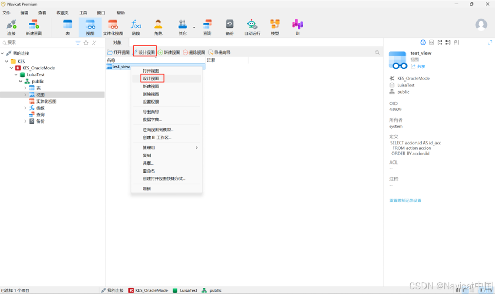The height and width of the screenshot is (294, 495).
Task: Show DDL panel icon
Action: pos(432,43)
